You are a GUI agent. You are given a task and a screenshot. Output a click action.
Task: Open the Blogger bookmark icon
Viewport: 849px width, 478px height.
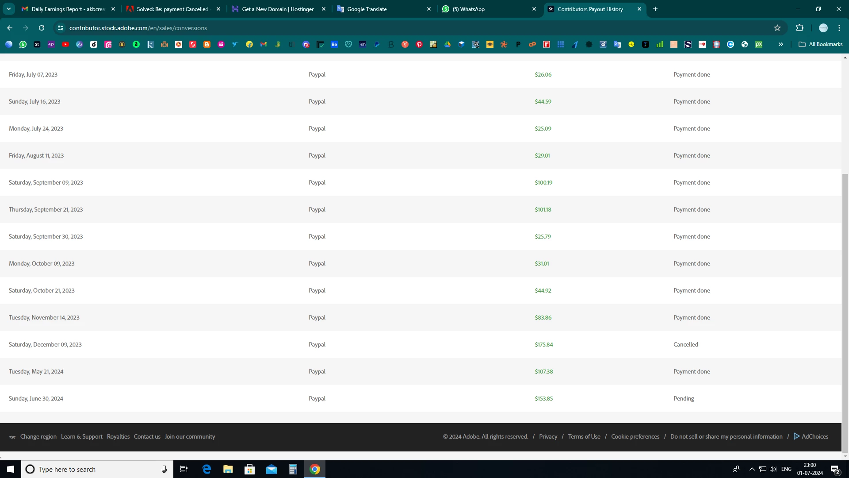click(x=207, y=44)
